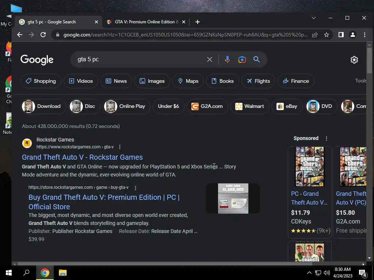Click the address bar URL

pyautogui.click(x=186, y=35)
